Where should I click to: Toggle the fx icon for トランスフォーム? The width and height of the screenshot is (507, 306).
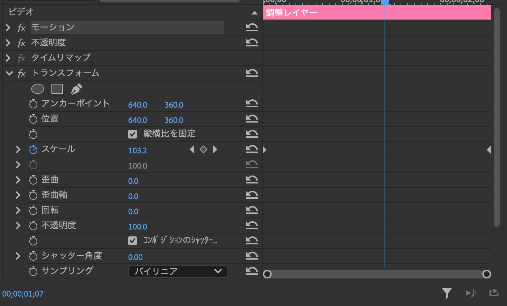coord(21,74)
